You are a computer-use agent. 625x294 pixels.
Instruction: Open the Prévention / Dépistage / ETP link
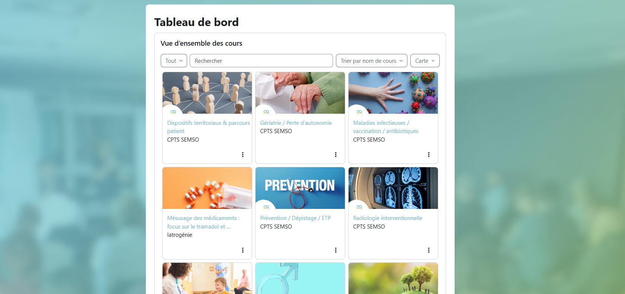(295, 218)
